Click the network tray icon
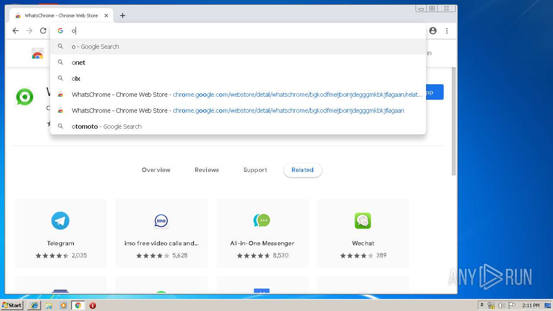 (x=491, y=305)
